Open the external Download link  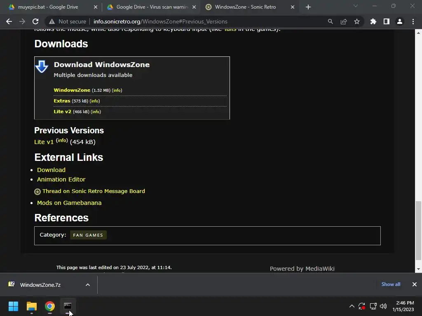(x=51, y=170)
